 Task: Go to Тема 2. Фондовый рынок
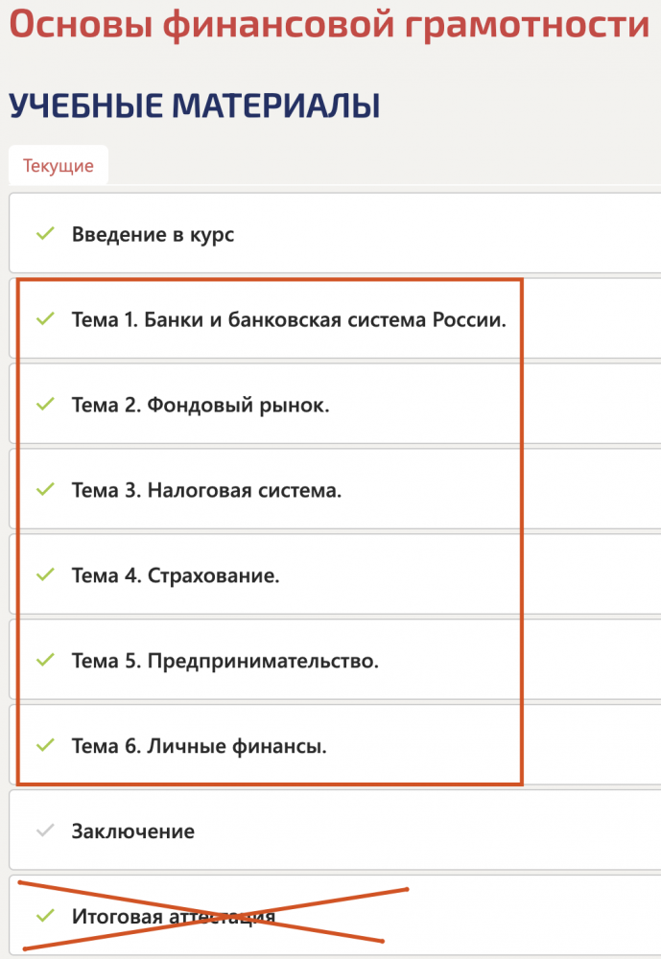click(x=201, y=406)
